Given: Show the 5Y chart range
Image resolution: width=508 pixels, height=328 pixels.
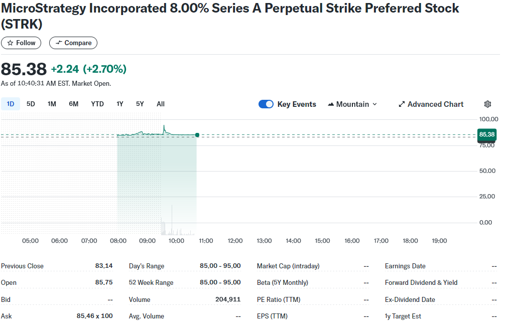Looking at the screenshot, I should point(140,104).
